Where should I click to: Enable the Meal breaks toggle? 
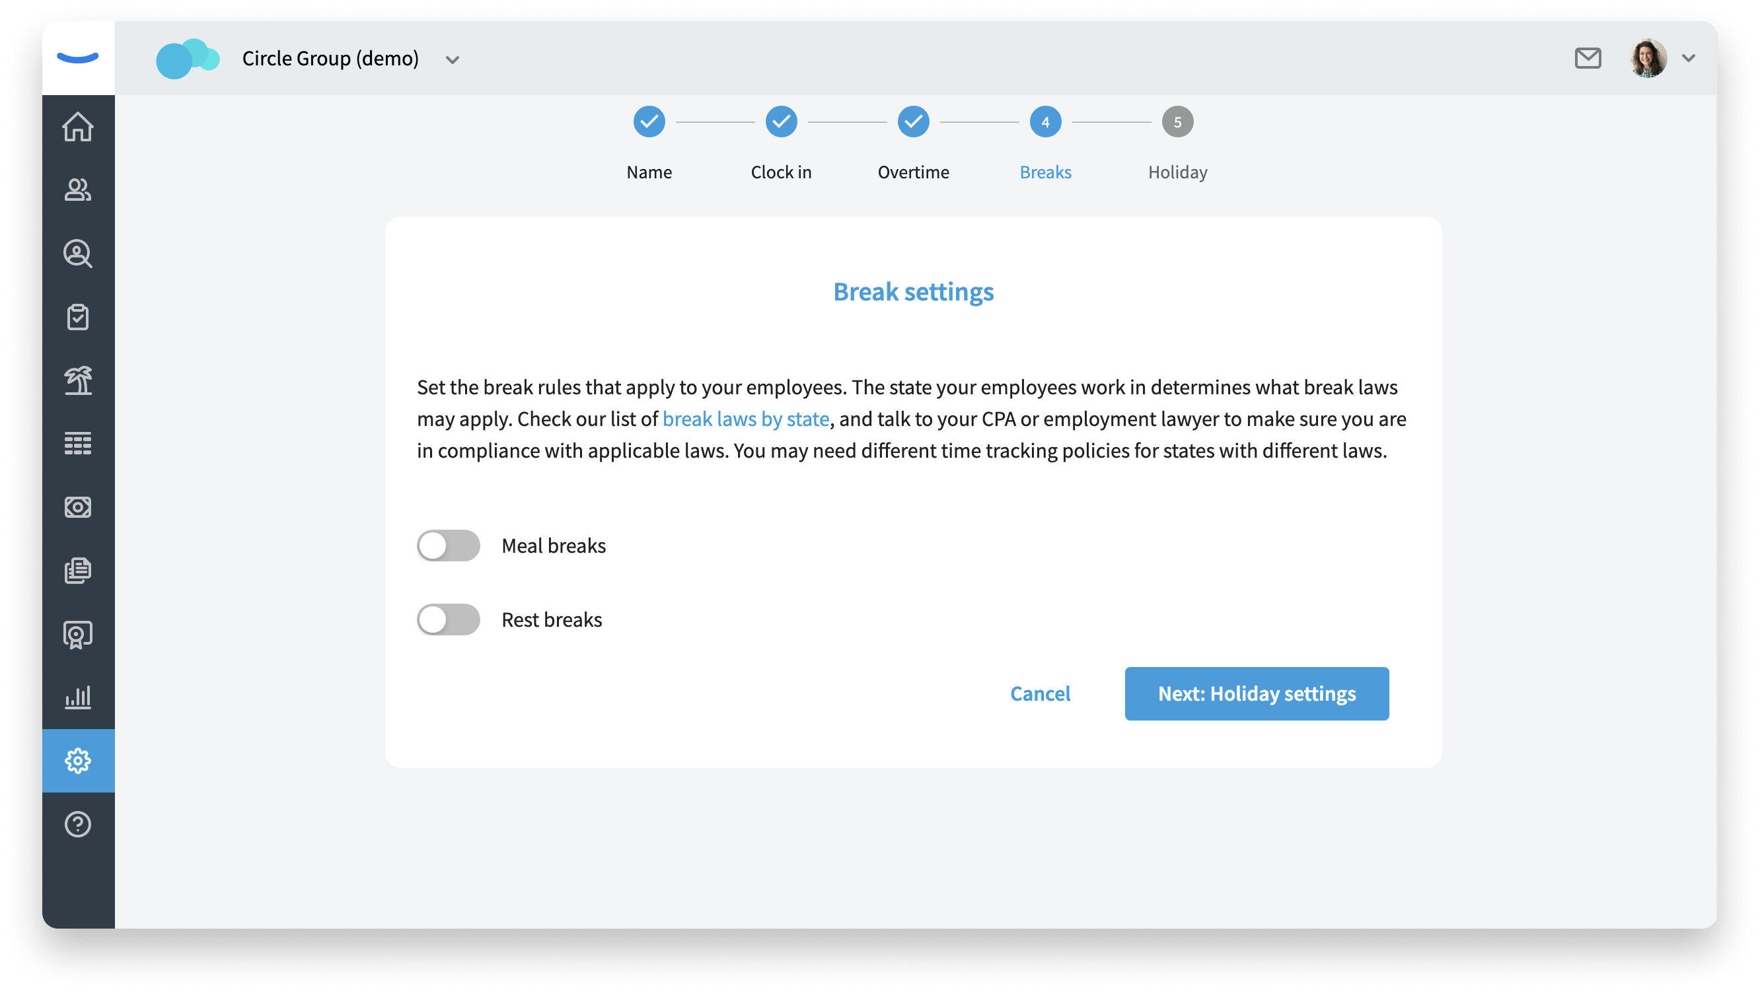pyautogui.click(x=448, y=545)
